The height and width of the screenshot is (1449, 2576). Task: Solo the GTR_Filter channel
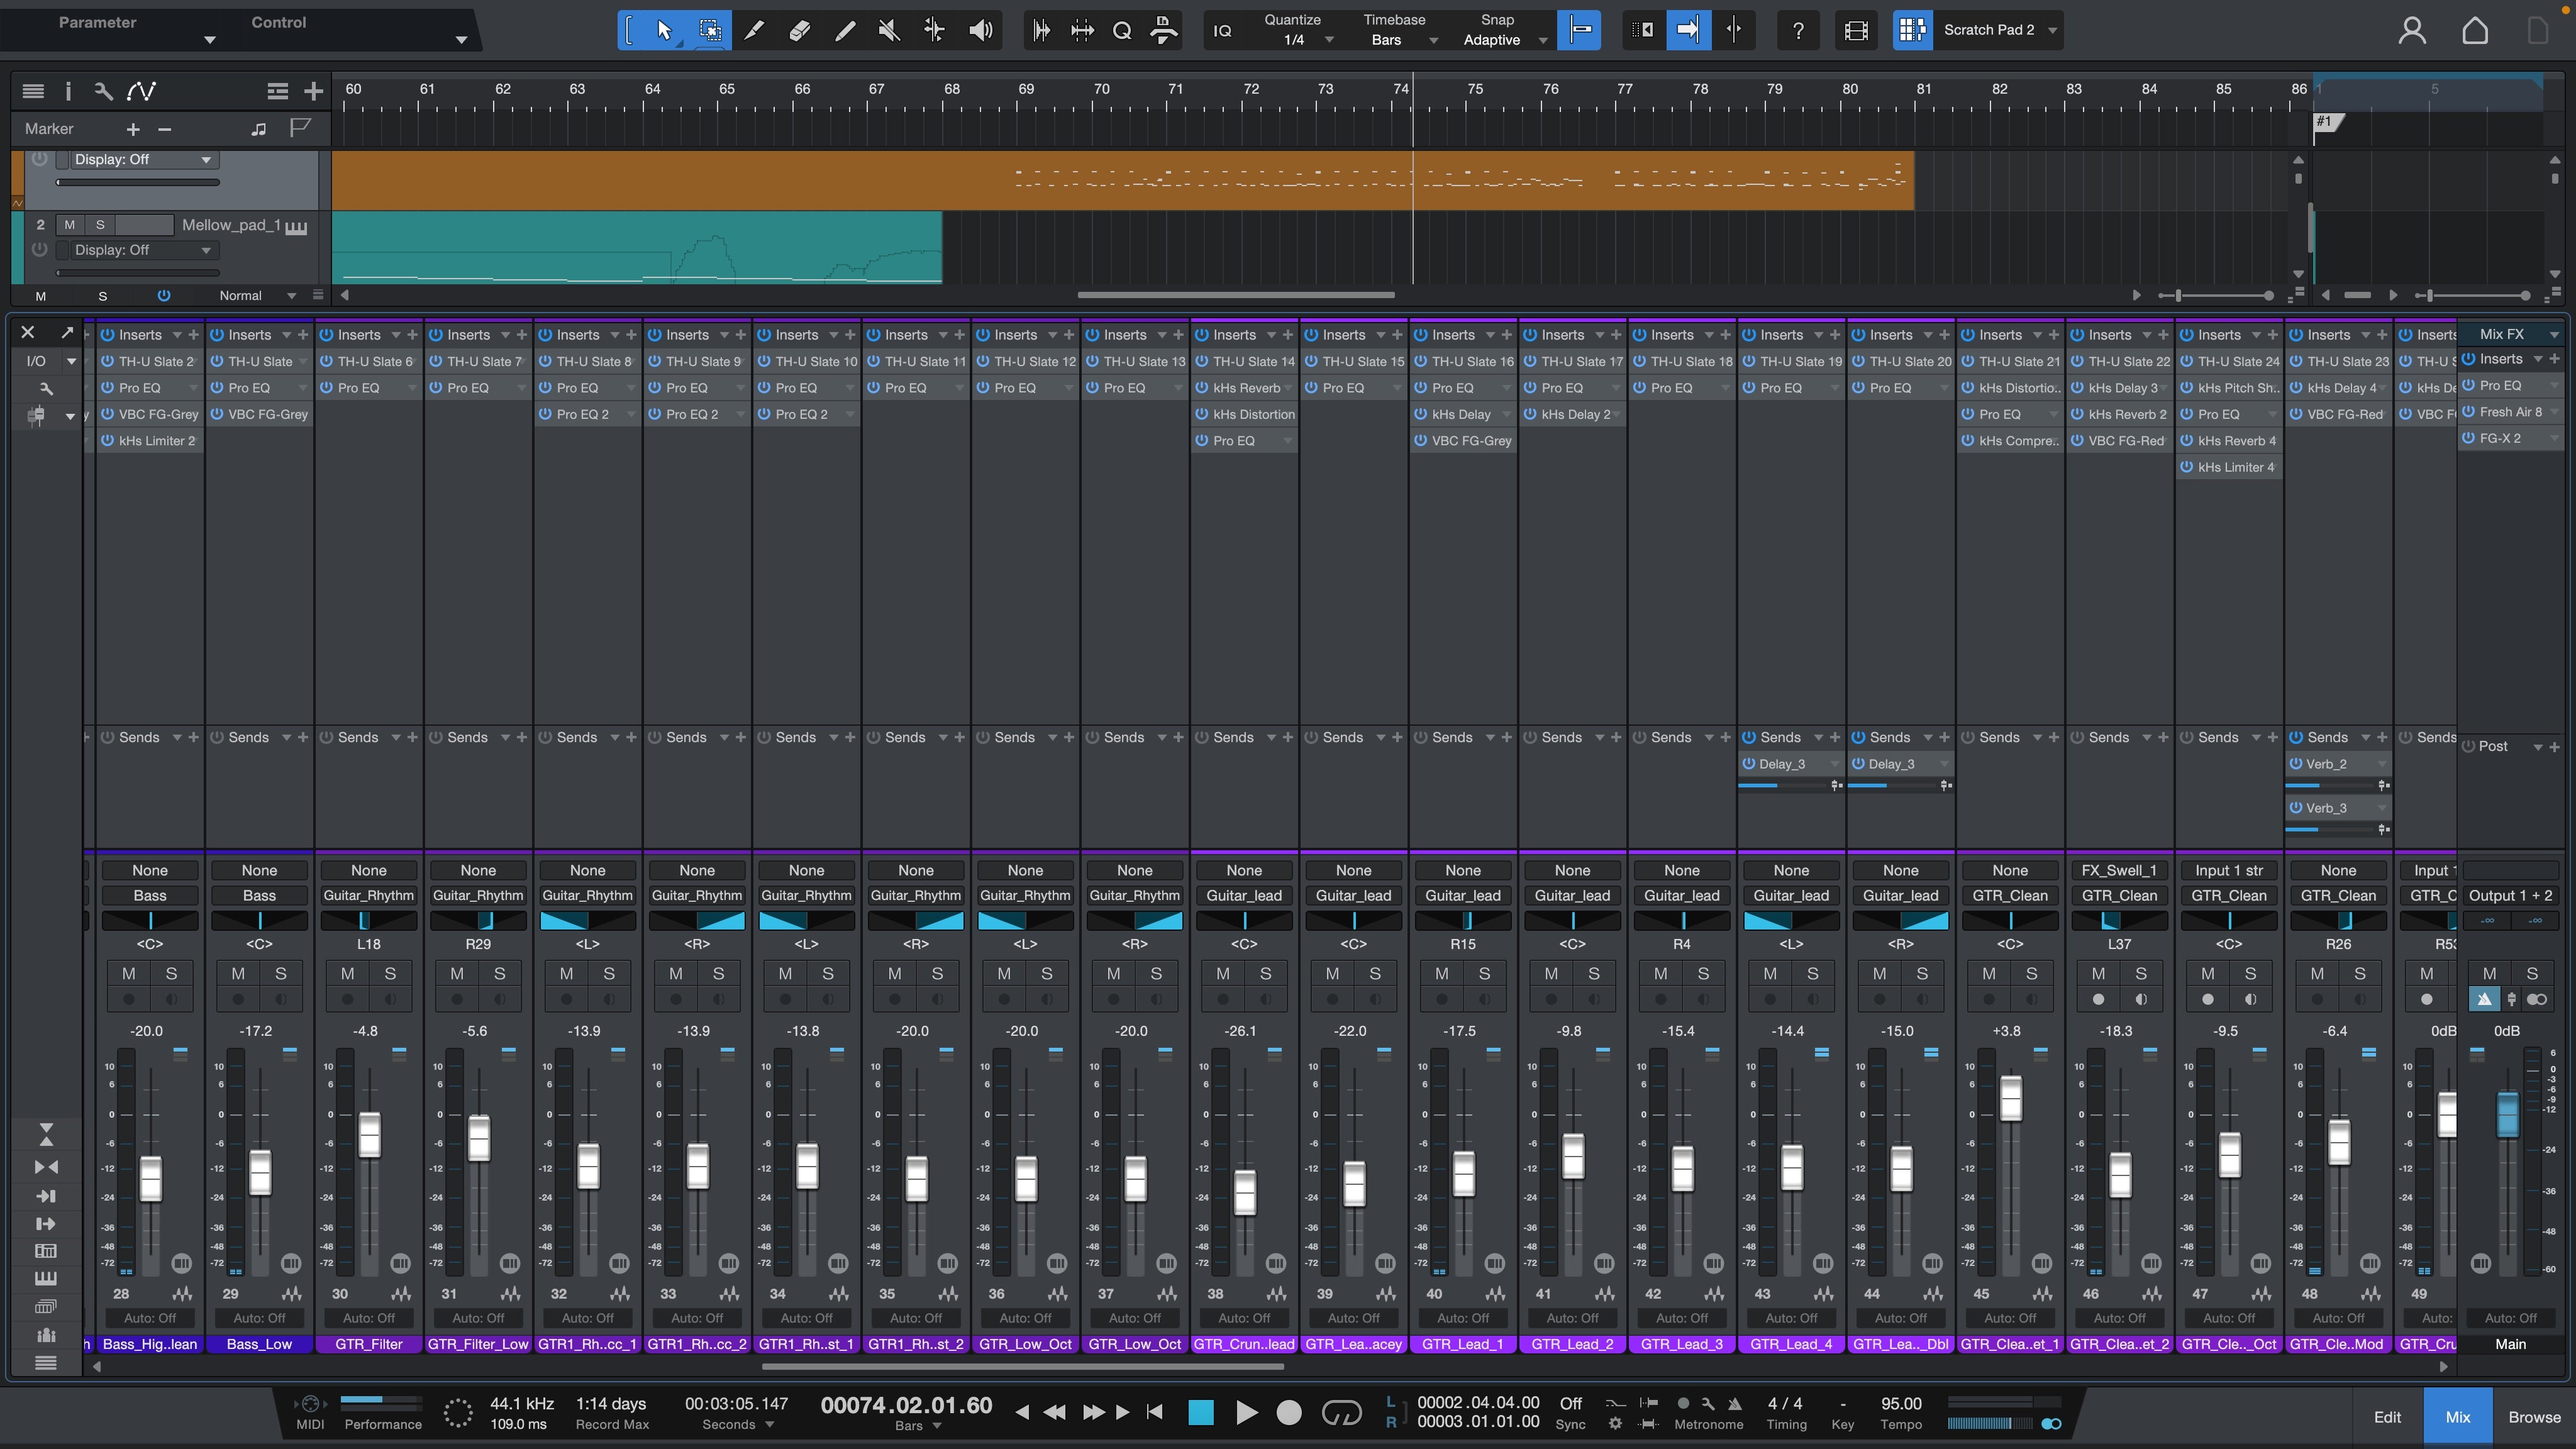click(x=389, y=973)
